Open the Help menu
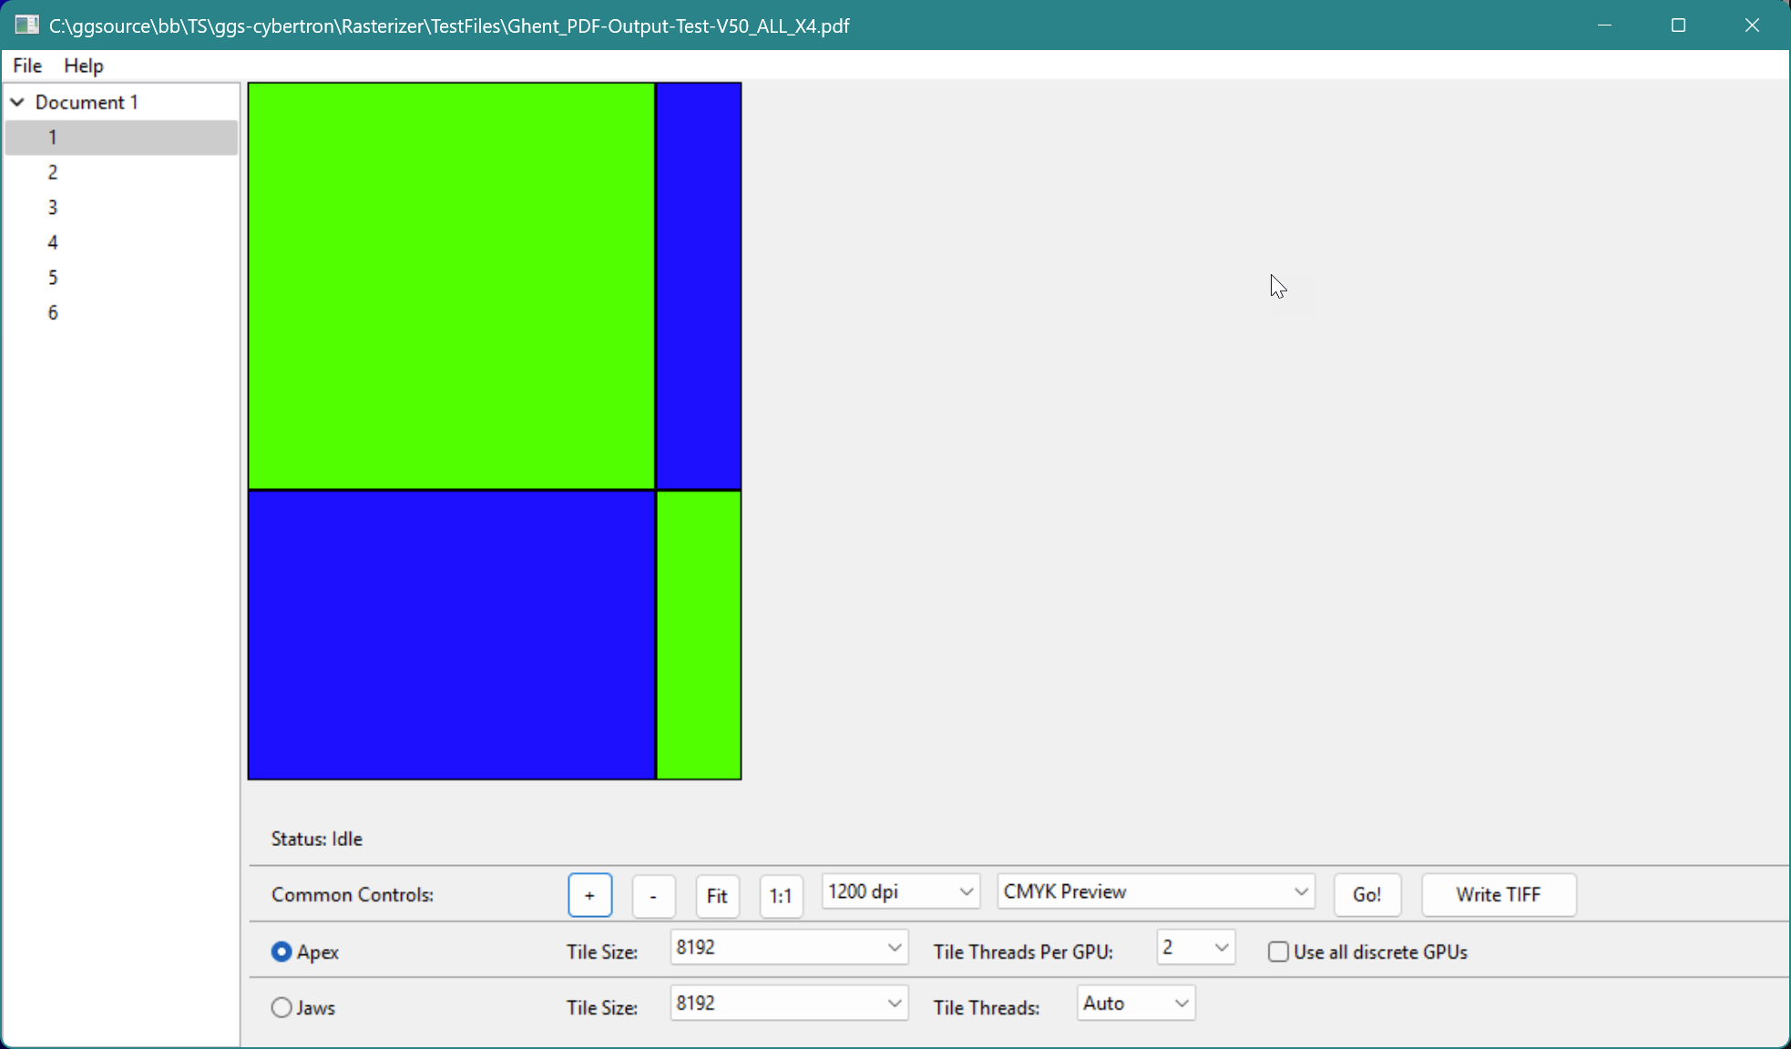Screen dimensions: 1791x1049 tap(84, 66)
